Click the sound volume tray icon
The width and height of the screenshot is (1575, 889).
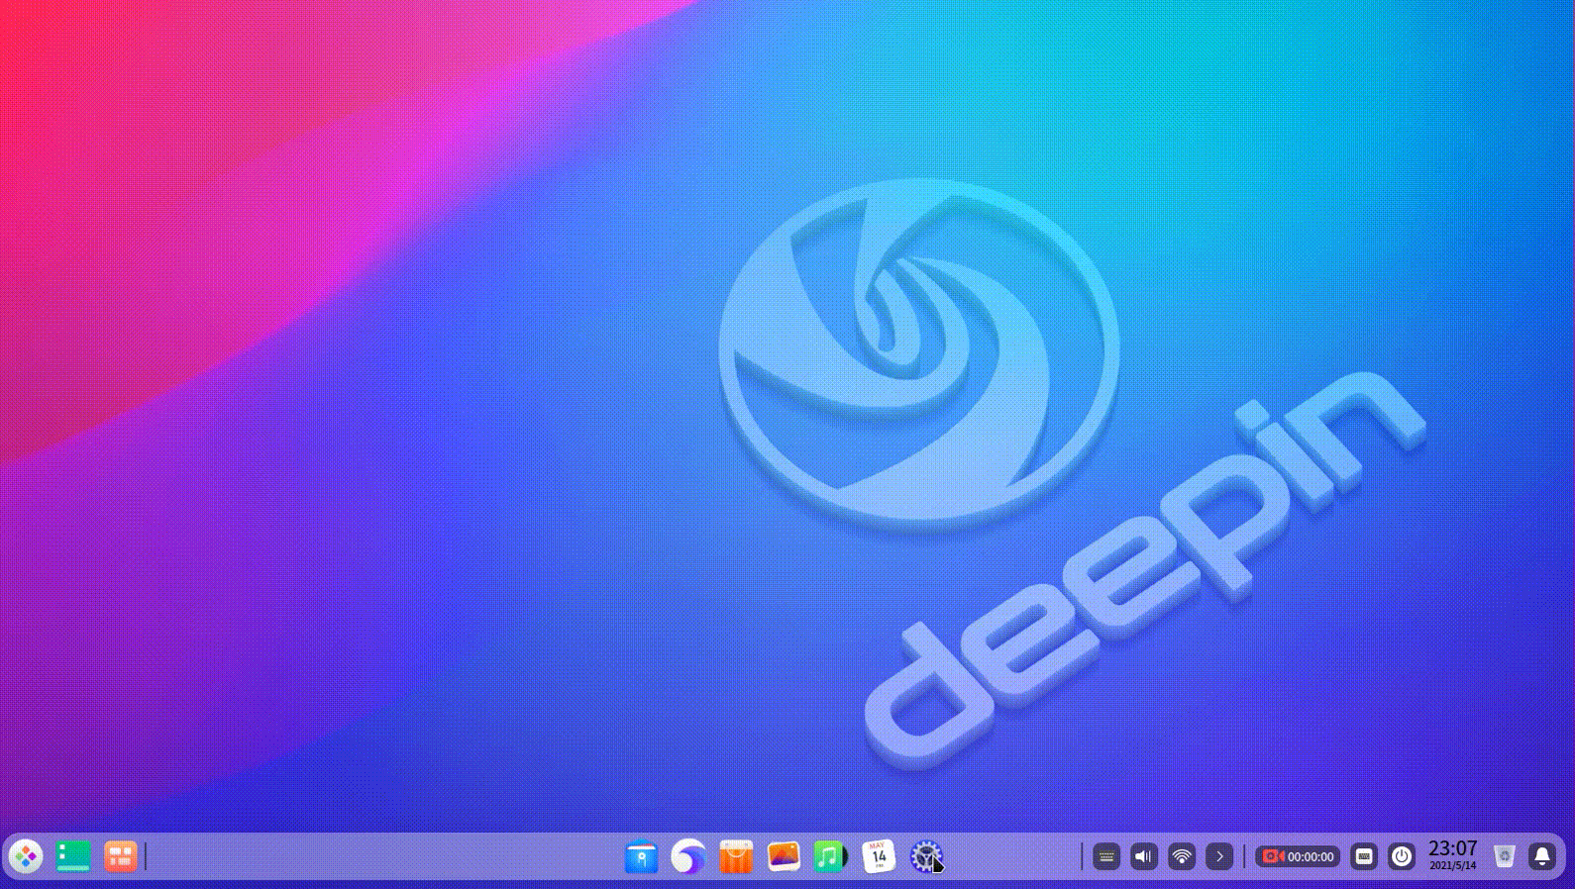coord(1144,856)
